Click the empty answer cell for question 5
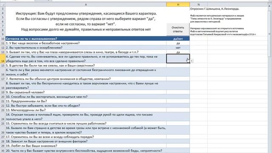272x153 pixels. (178, 65)
